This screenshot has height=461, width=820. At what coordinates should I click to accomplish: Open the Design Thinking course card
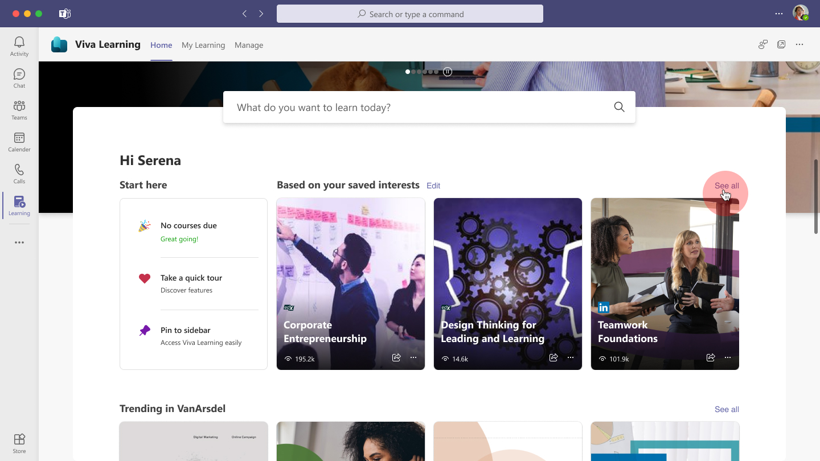[508, 284]
